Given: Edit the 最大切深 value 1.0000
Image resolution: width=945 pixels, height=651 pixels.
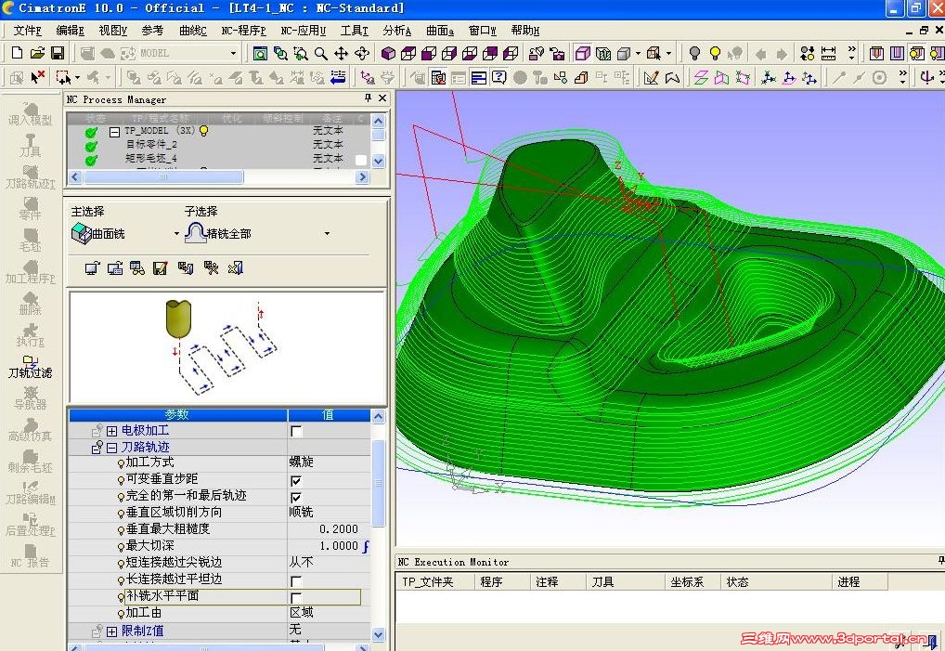Looking at the screenshot, I should click(329, 546).
